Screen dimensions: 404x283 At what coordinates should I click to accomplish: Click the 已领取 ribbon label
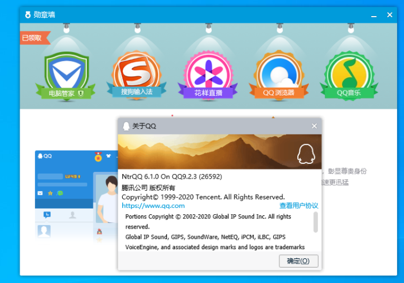point(33,38)
